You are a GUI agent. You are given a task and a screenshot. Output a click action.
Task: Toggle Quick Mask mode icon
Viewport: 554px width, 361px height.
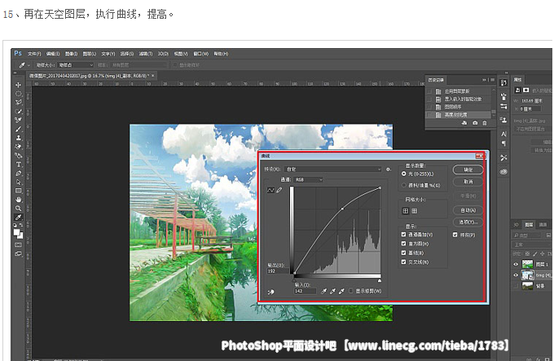pyautogui.click(x=19, y=244)
